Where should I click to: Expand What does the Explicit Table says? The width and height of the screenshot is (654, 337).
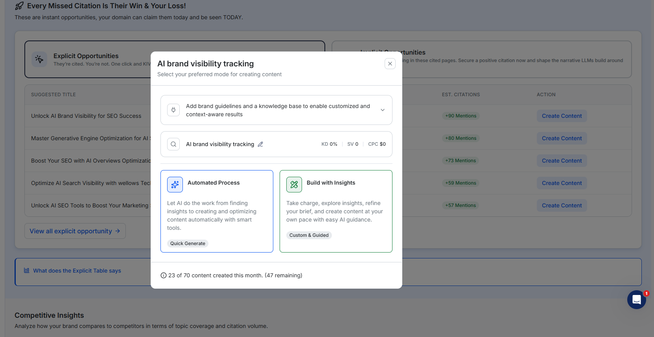[x=77, y=271]
